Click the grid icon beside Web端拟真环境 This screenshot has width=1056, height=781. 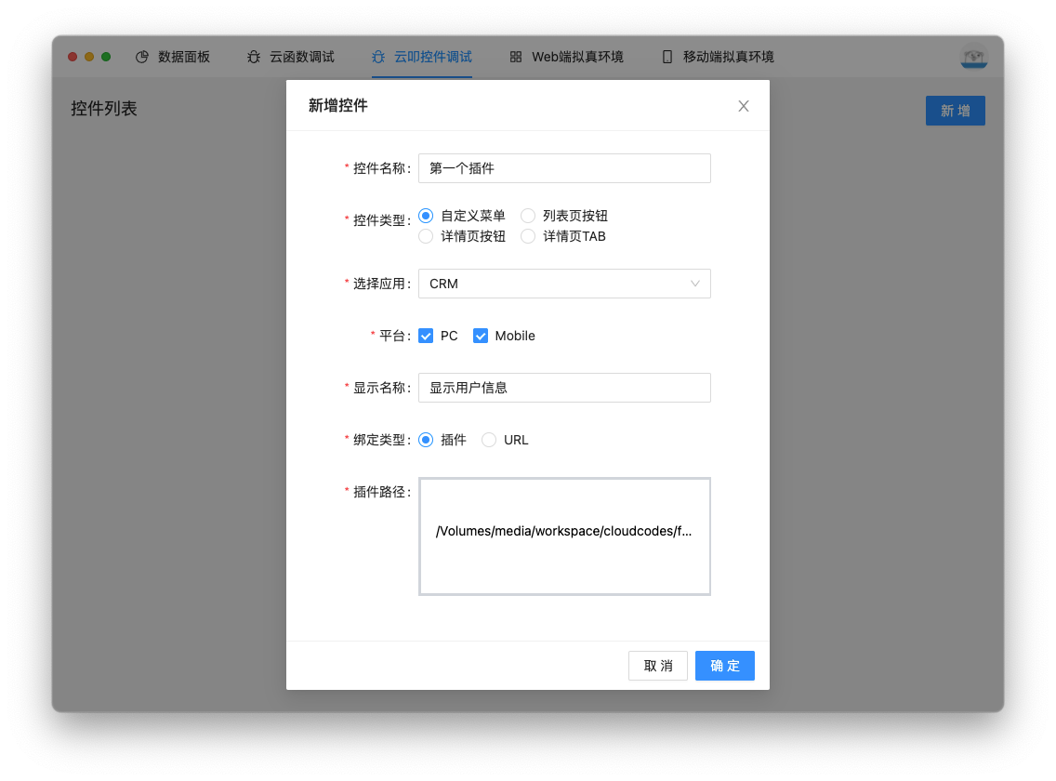click(x=516, y=57)
